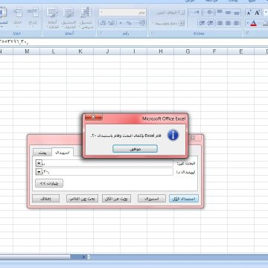Click the horizontal scrollbar arrow button

pos(83,257)
